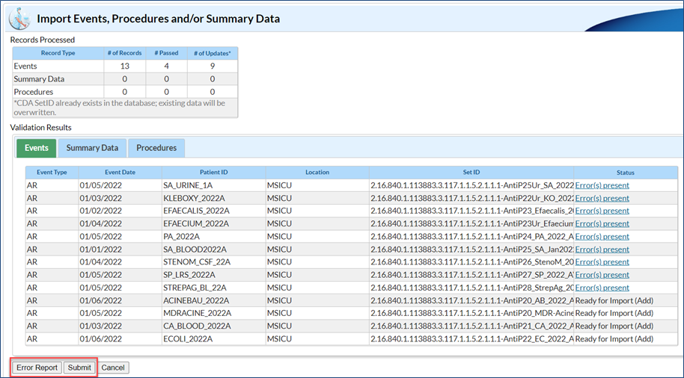Click the Event Date column header
The width and height of the screenshot is (684, 378).
pos(120,173)
